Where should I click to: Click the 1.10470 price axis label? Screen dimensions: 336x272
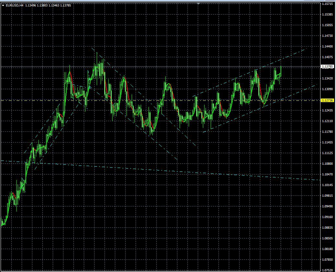pyautogui.click(x=328, y=174)
